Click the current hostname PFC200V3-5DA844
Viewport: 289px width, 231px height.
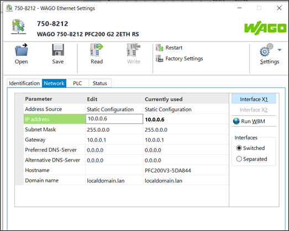[x=168, y=170]
